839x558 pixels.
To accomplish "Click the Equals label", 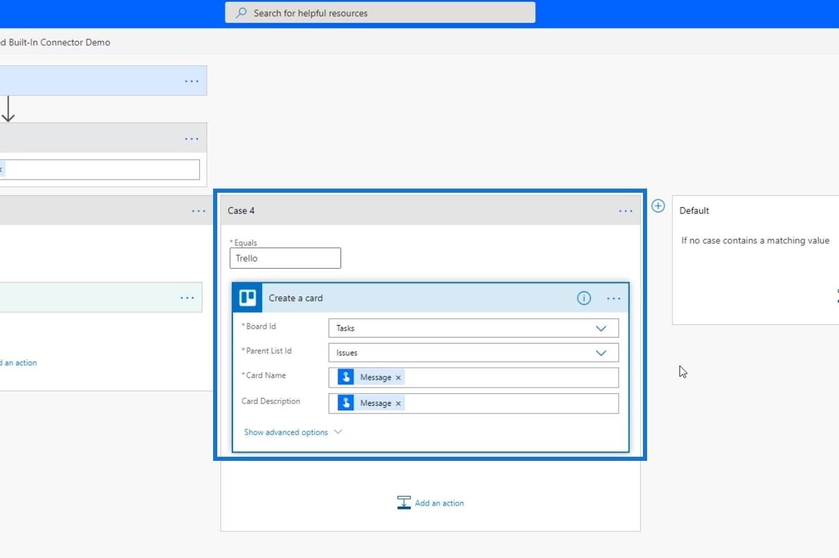I will (245, 243).
